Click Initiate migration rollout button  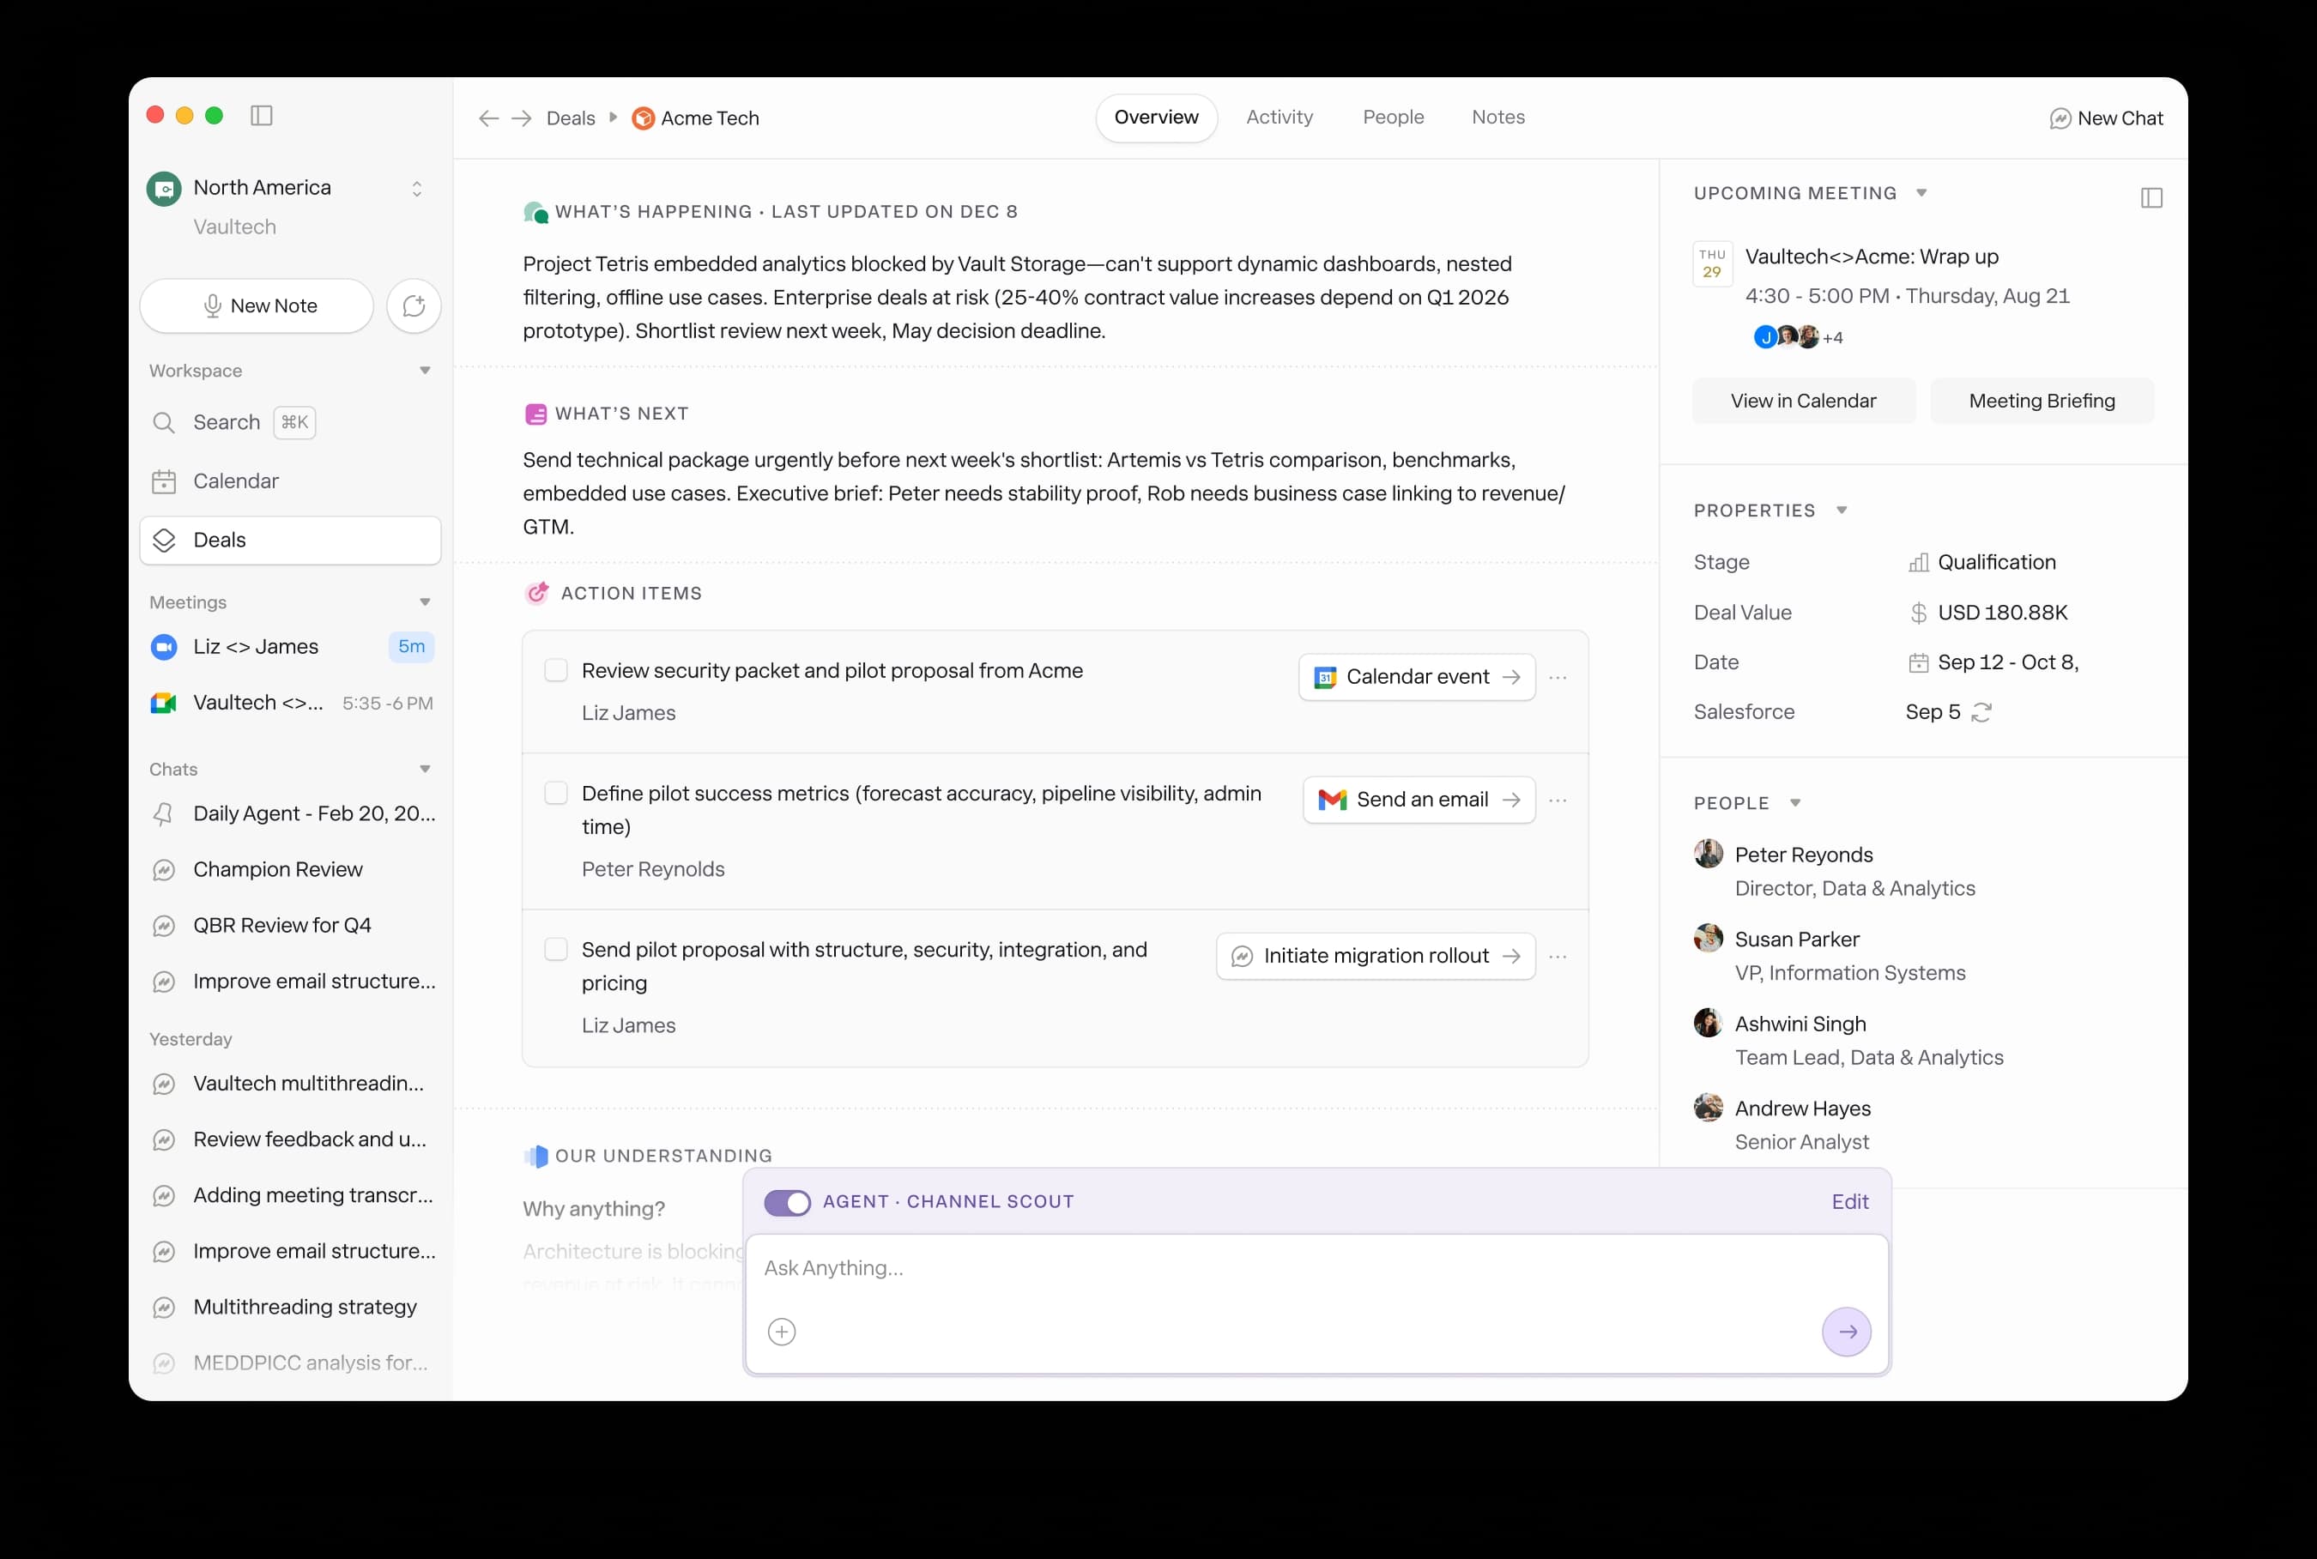pos(1376,957)
